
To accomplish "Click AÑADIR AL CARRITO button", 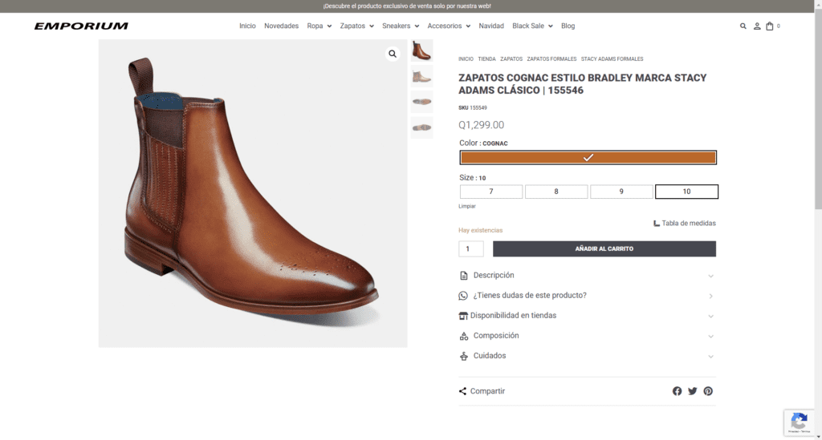I will point(604,249).
